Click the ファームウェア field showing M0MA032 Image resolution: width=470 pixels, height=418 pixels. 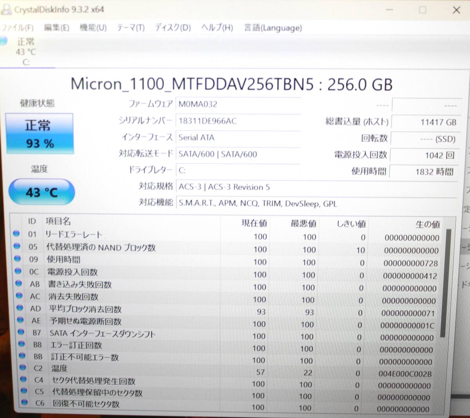238,104
